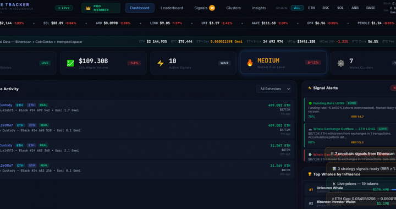Open the 409.003 ETH transaction row

(x=147, y=129)
